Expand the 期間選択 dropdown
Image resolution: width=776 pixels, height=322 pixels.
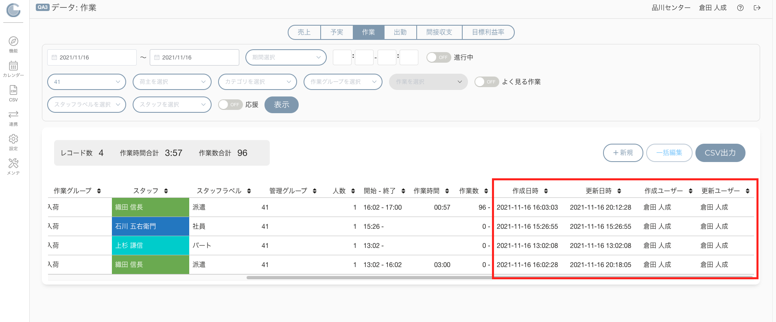point(286,57)
